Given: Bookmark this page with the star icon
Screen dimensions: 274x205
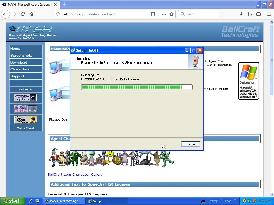Looking at the screenshot, I should coord(172,14).
